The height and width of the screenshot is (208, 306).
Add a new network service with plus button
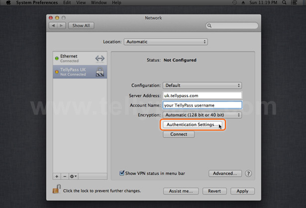[x=57, y=176]
